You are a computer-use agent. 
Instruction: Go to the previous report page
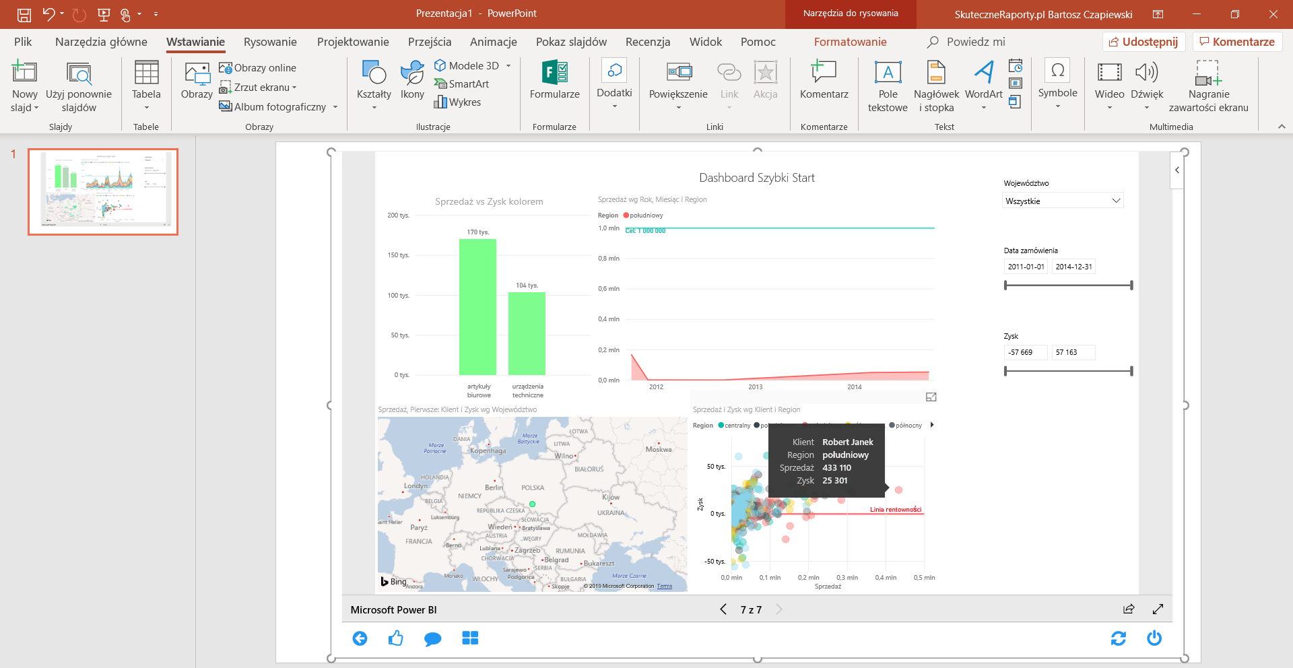tap(723, 609)
